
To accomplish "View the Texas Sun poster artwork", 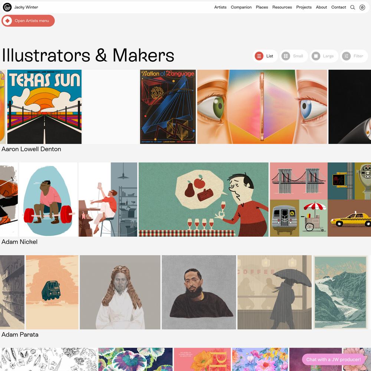I will click(45, 107).
